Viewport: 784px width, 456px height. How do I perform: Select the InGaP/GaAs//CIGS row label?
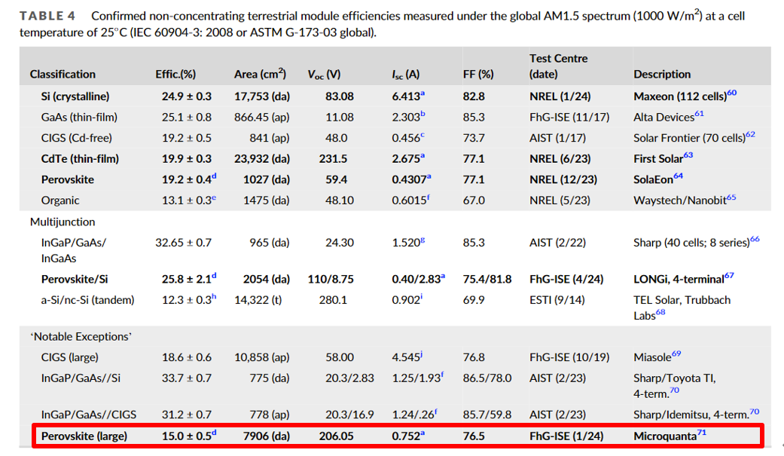(89, 415)
